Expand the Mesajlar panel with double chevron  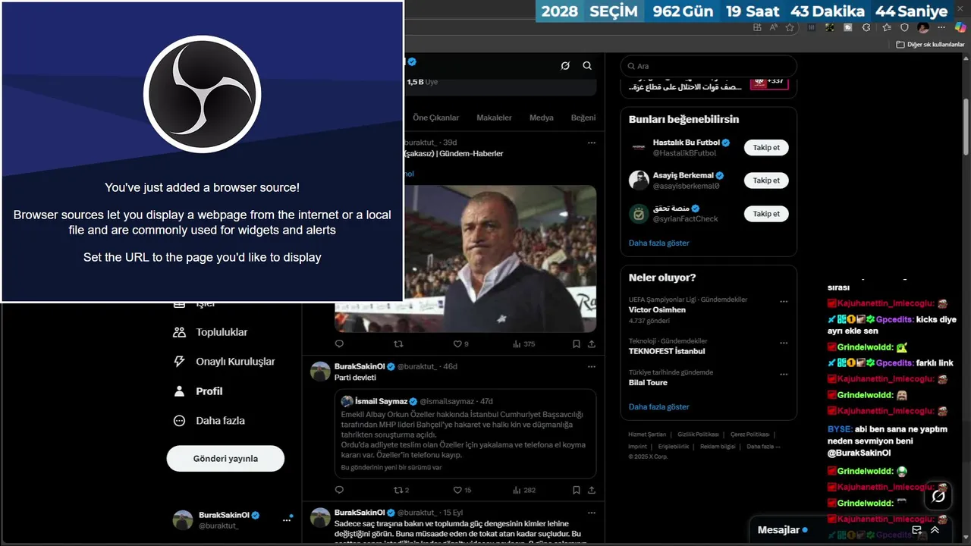pos(935,530)
